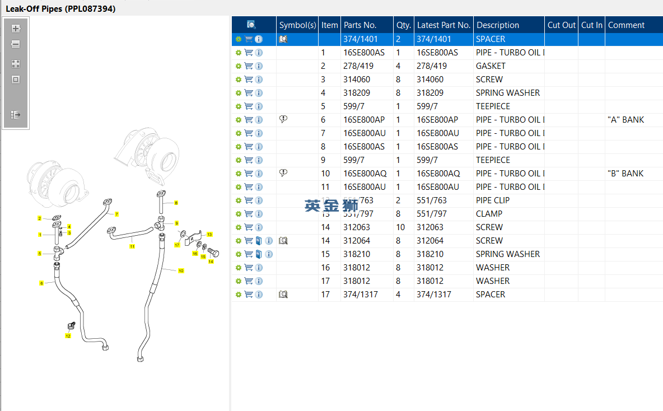Click cart icon on item 16 WASHER row
Image resolution: width=663 pixels, height=411 pixels.
point(249,268)
